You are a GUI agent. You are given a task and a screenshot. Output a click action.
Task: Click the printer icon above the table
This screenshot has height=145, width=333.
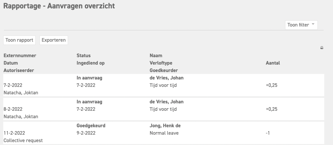(322, 48)
